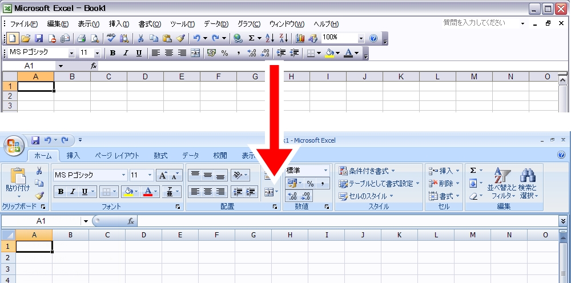Open 標準 number format dropdown in Excel 2007
Viewport: 571px width, 283px height.
(325, 171)
